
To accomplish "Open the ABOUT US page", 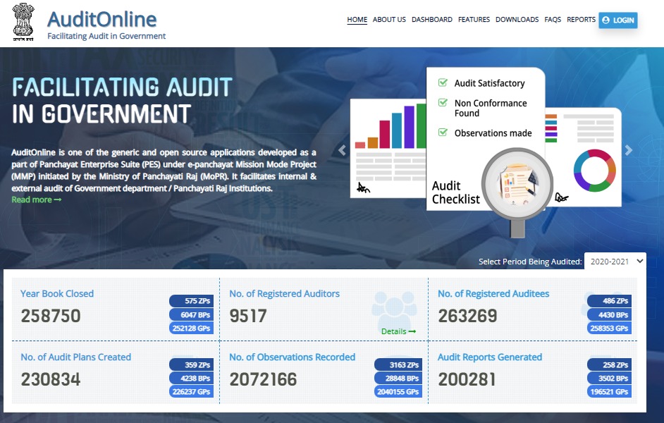I will pyautogui.click(x=389, y=20).
